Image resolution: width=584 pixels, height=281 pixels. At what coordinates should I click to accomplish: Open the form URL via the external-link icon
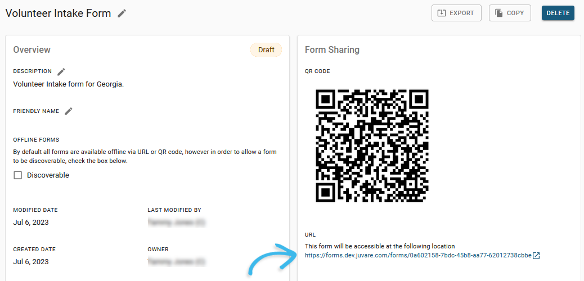click(536, 256)
